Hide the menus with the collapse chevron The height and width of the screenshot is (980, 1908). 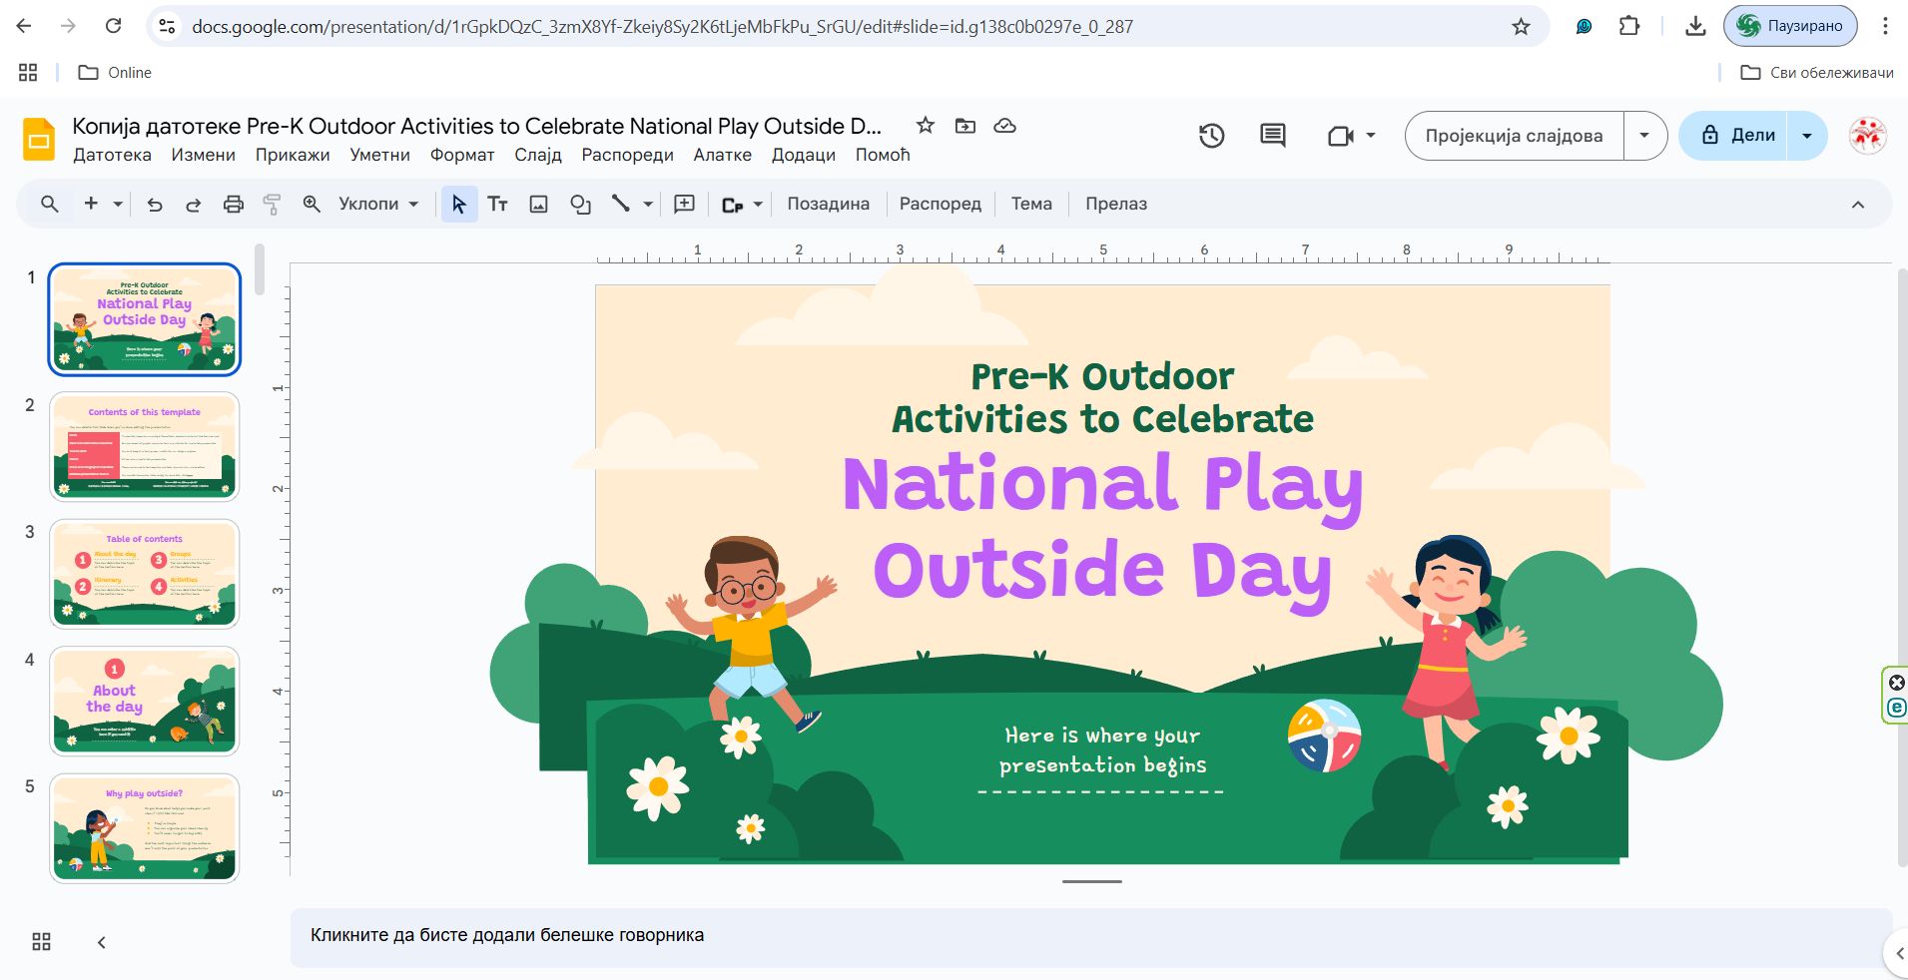pos(1857,205)
